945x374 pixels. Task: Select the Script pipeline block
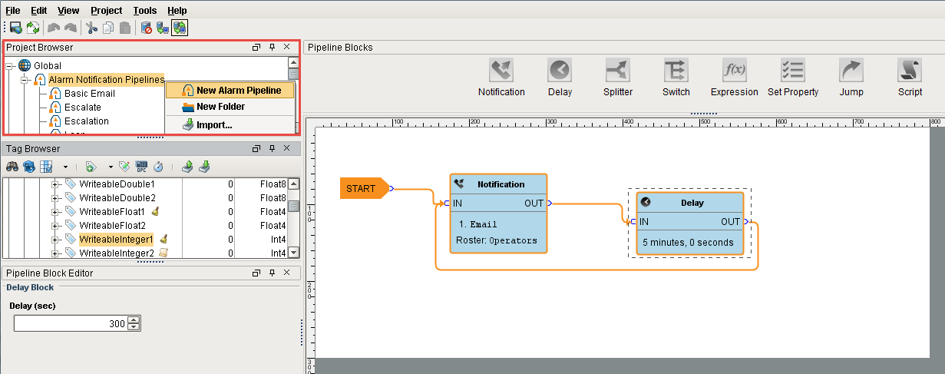point(910,78)
